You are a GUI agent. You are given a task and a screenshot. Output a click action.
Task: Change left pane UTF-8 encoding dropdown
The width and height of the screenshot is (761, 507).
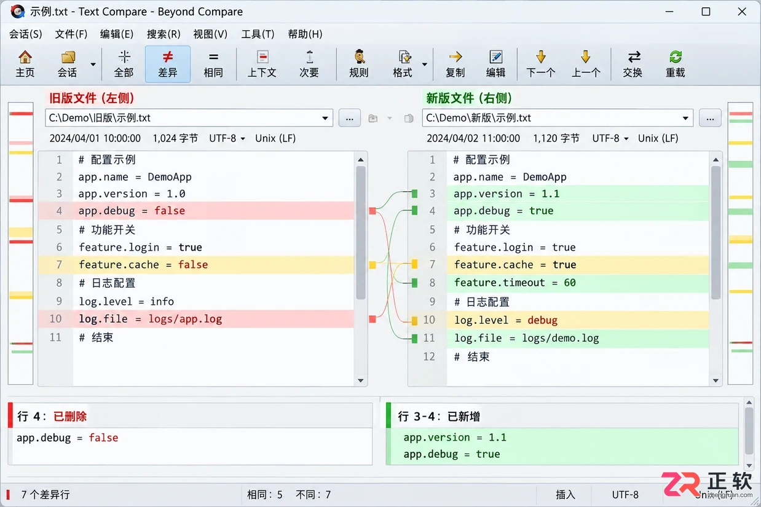pyautogui.click(x=227, y=138)
